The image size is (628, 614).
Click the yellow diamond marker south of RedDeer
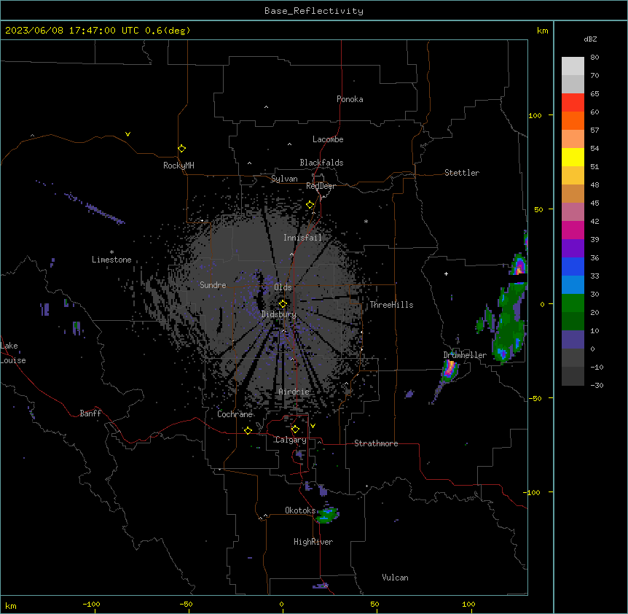point(310,205)
